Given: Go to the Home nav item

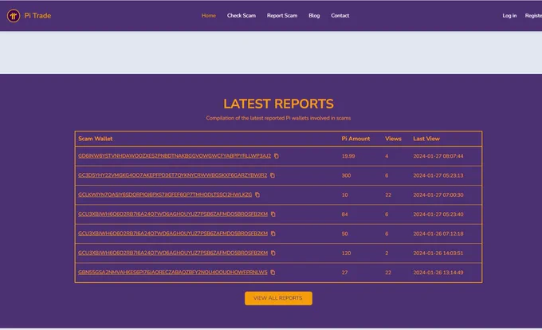Looking at the screenshot, I should [209, 16].
